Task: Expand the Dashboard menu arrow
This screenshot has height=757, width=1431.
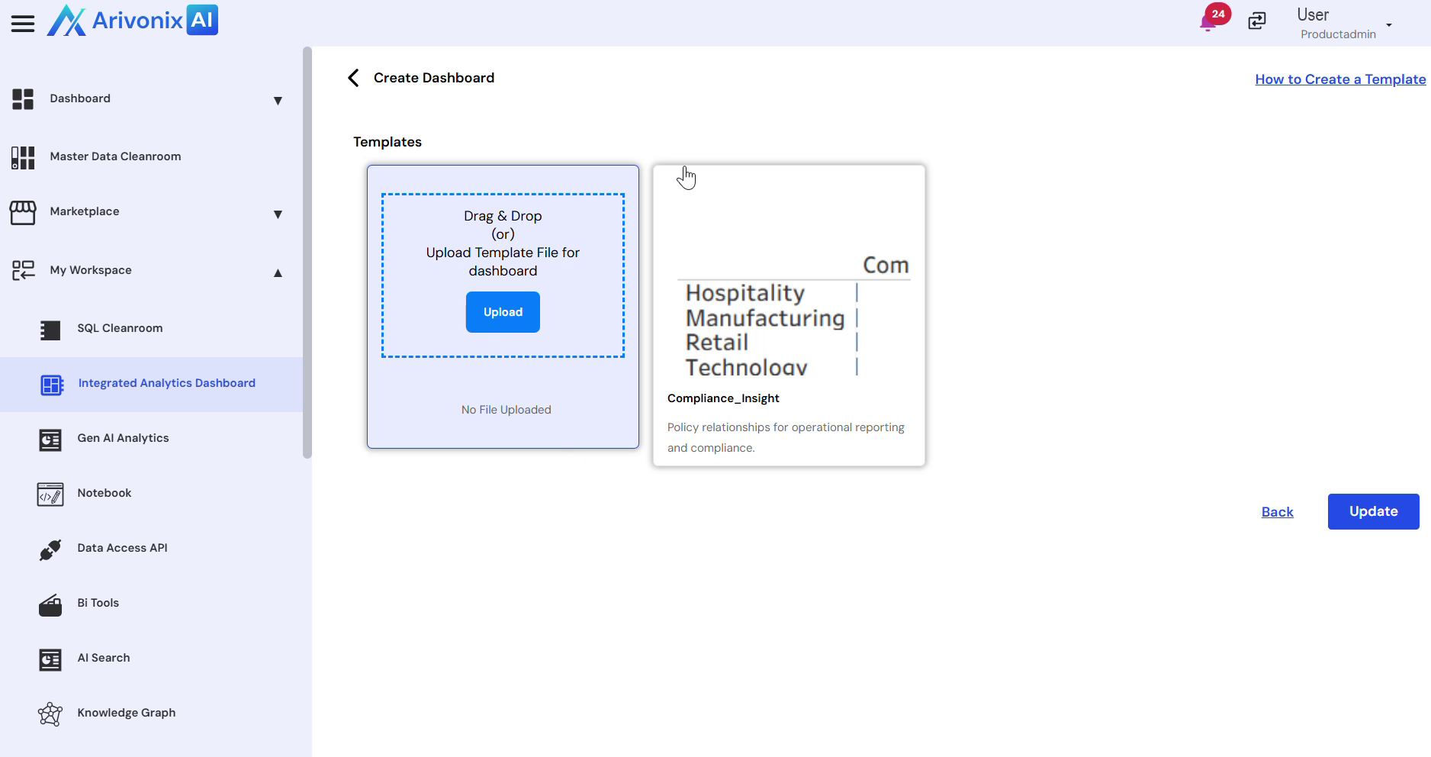Action: click(278, 101)
